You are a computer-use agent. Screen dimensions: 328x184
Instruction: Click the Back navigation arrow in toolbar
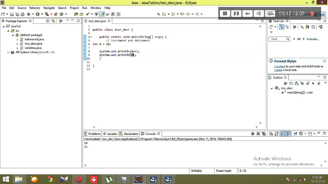point(188,14)
